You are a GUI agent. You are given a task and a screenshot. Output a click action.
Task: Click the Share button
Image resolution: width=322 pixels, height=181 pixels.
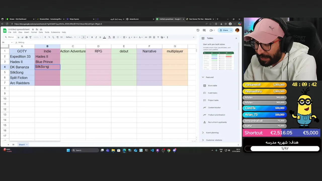click(x=224, y=30)
